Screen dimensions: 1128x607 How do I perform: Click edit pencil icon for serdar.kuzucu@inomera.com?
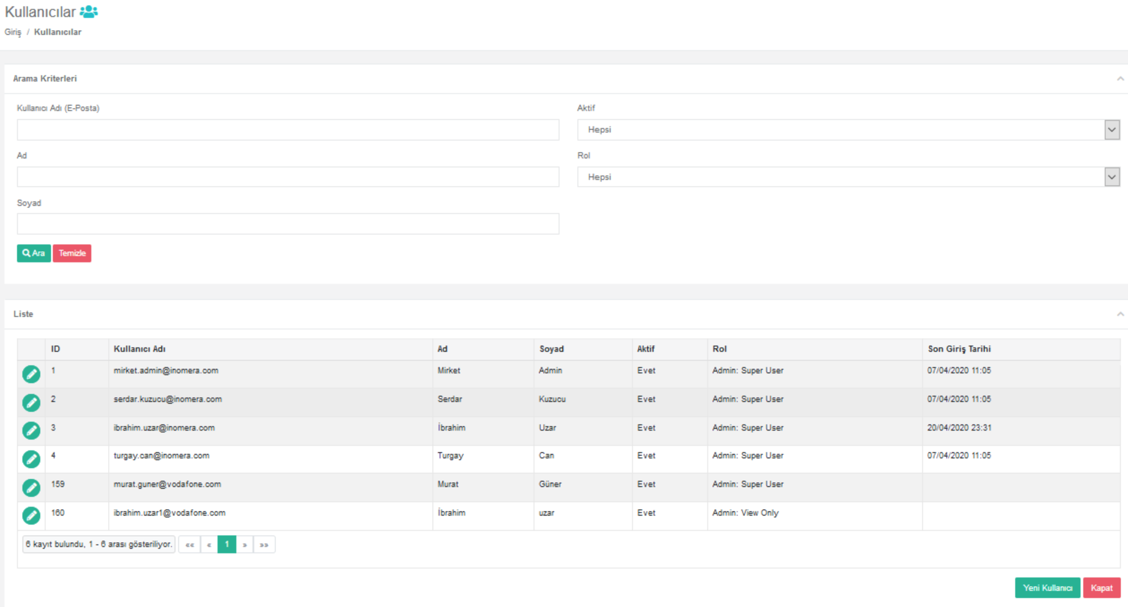[31, 403]
